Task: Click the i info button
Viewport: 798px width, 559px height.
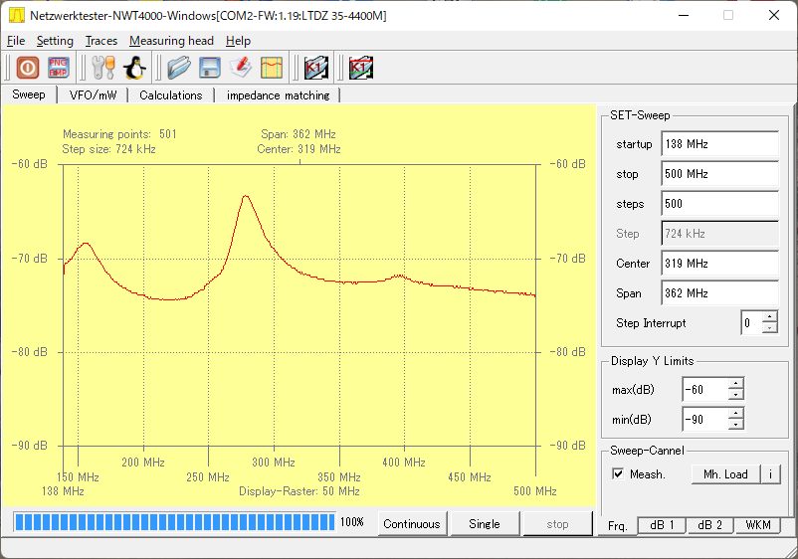Action: click(x=770, y=474)
